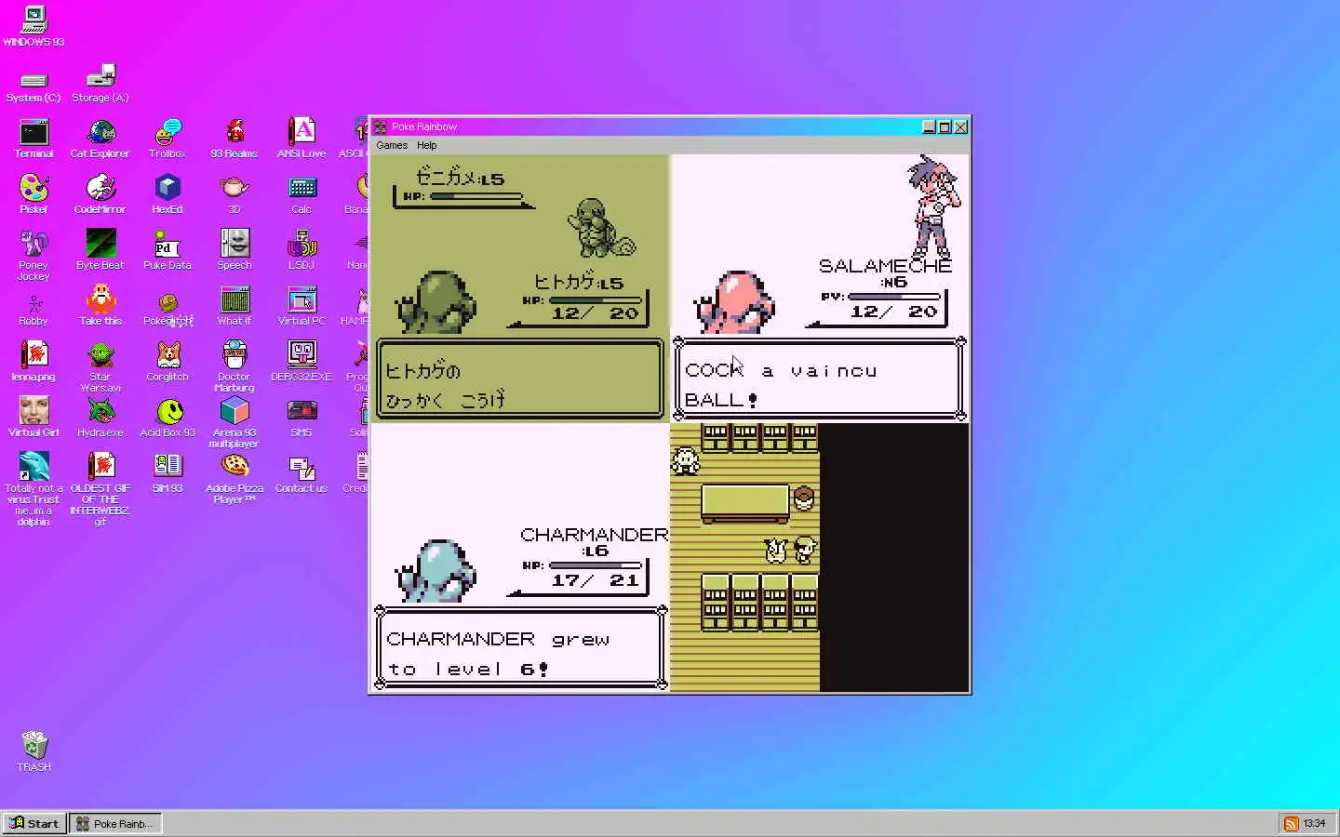Launch the Take this icon
1340x837 pixels.
[100, 306]
